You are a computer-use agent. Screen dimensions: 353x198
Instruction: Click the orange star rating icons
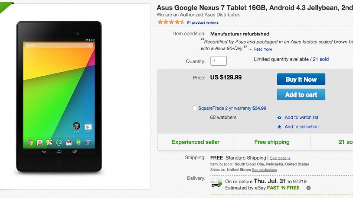pyautogui.click(x=171, y=22)
